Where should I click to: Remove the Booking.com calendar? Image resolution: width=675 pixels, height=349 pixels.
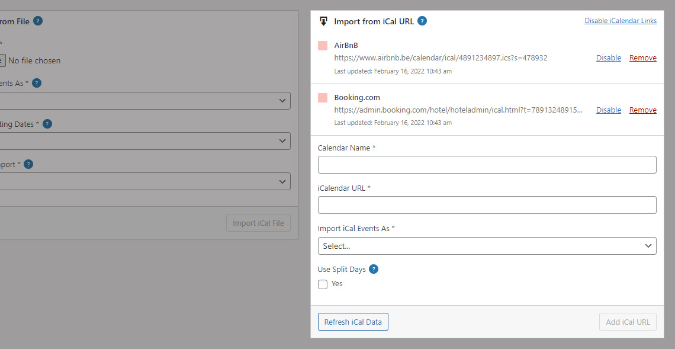(x=642, y=110)
